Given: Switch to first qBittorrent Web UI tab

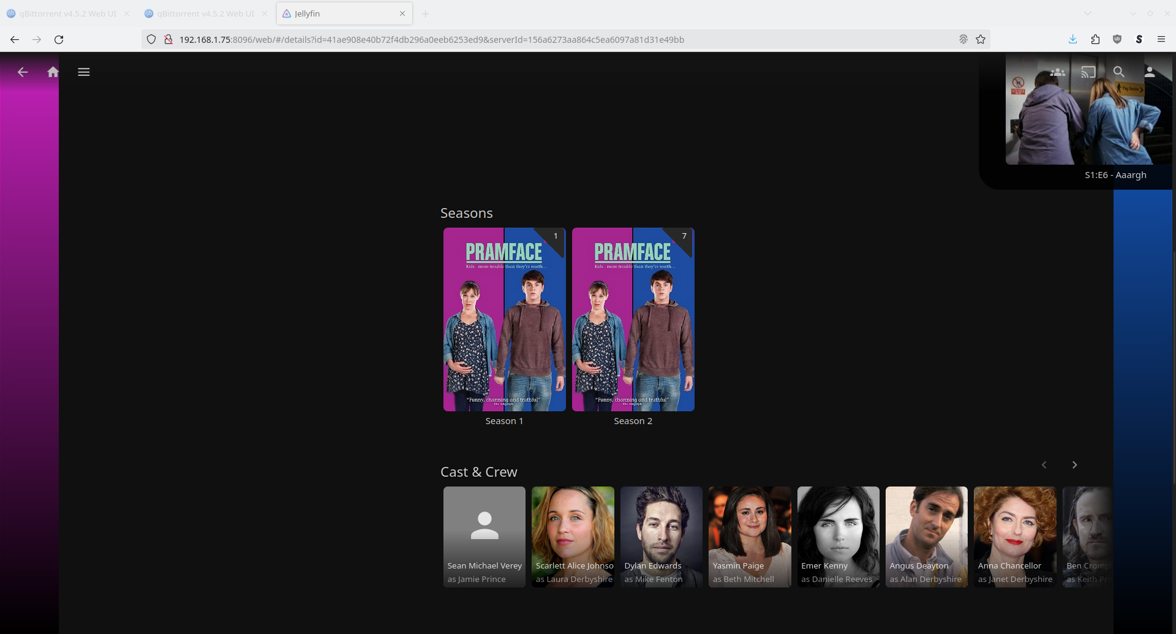Looking at the screenshot, I should pos(67,13).
